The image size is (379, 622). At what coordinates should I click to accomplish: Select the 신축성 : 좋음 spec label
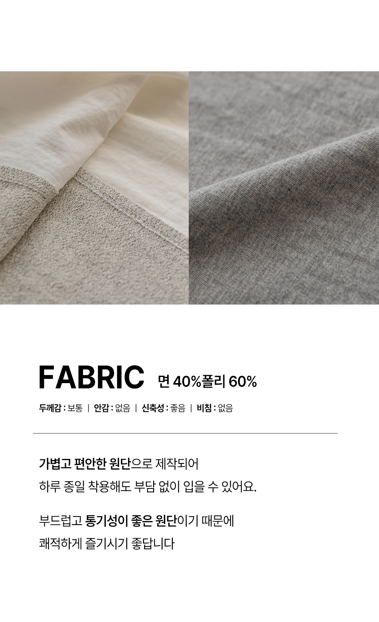163,408
